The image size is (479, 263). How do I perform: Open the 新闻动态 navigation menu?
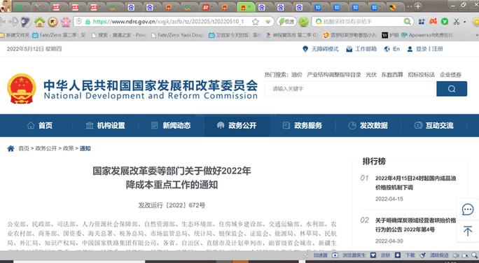(171, 125)
